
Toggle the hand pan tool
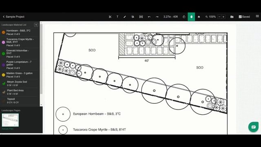click(x=191, y=17)
